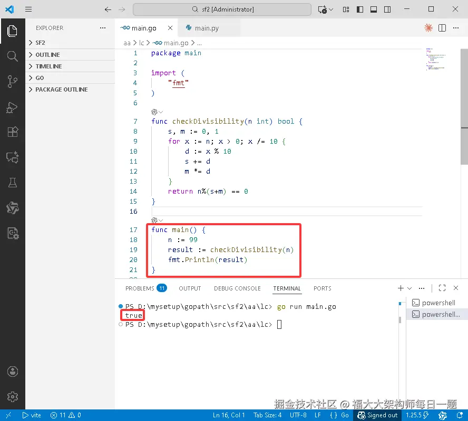
Task: Create a new terminal with plus
Action: pyautogui.click(x=401, y=288)
